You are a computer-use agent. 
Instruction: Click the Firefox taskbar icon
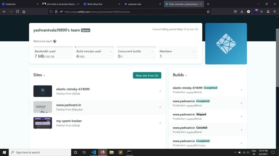[x=102, y=152]
